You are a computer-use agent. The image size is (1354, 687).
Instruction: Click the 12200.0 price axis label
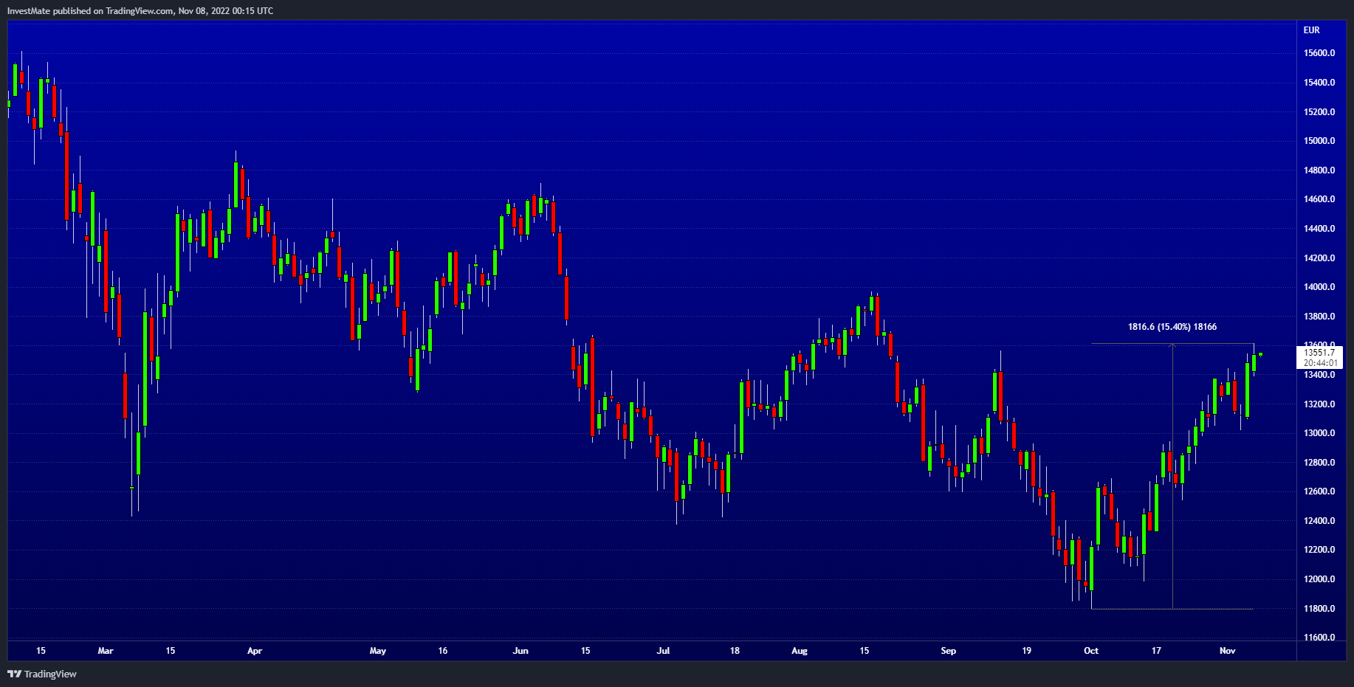(x=1319, y=550)
